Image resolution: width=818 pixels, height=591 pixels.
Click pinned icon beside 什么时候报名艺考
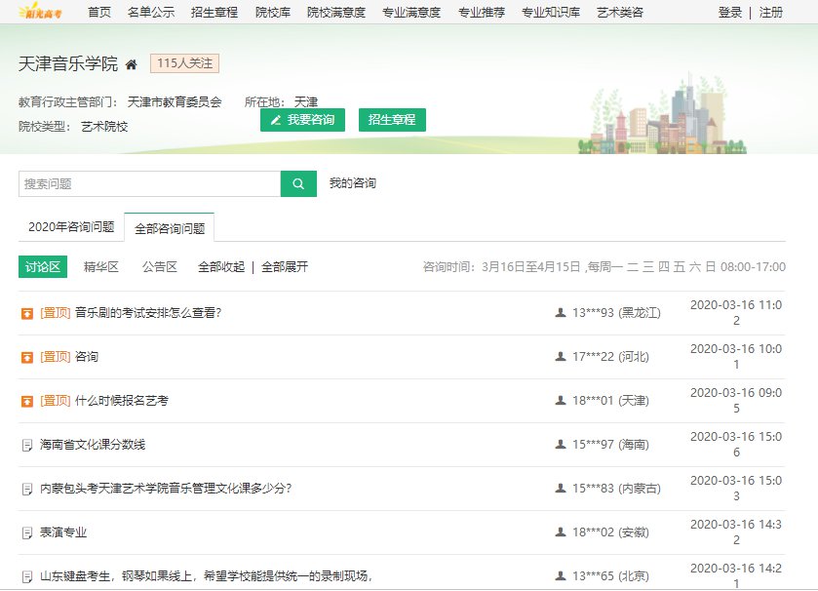pyautogui.click(x=27, y=401)
